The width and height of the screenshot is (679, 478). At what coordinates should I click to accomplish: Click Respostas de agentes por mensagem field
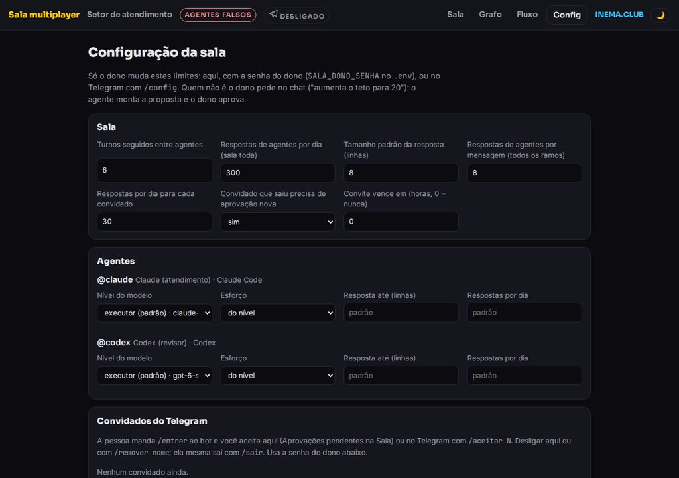click(525, 173)
